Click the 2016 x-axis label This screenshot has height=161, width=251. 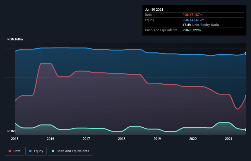click(50, 139)
